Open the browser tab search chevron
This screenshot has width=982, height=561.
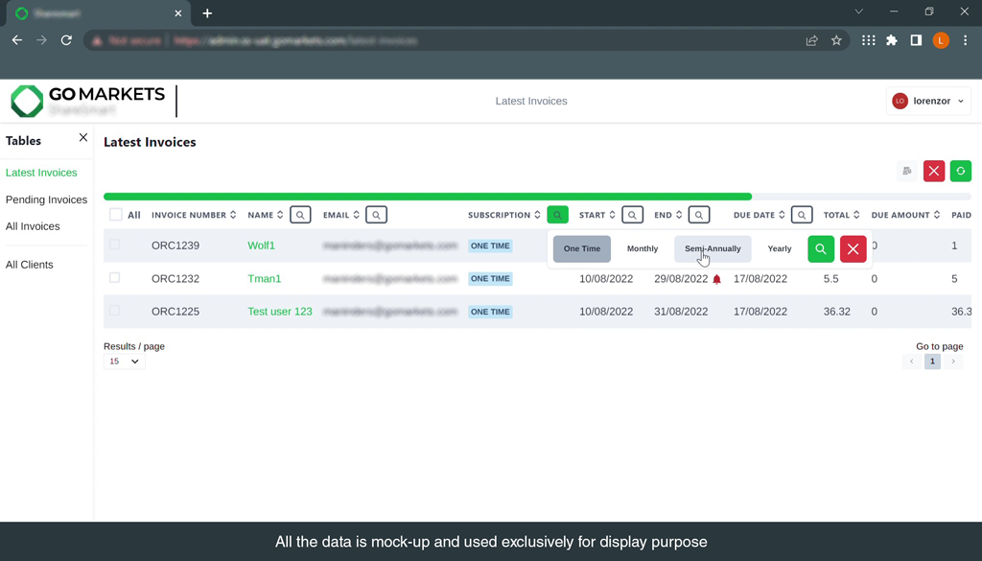point(859,12)
